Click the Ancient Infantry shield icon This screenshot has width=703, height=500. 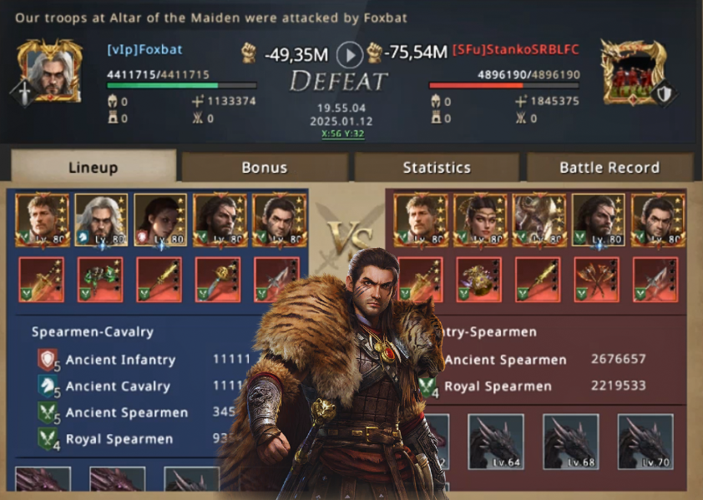[x=48, y=360]
